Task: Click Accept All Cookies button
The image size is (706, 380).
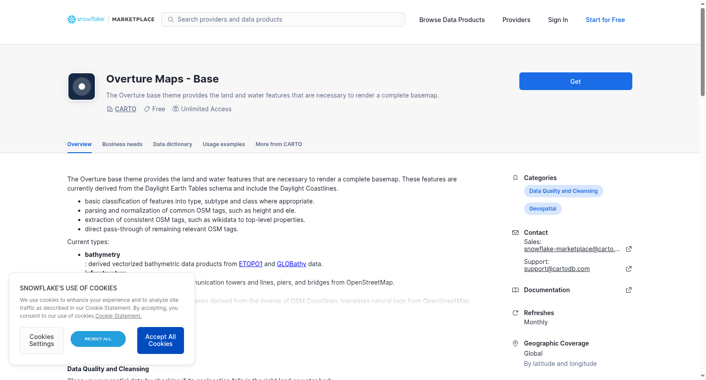Action: [161, 340]
